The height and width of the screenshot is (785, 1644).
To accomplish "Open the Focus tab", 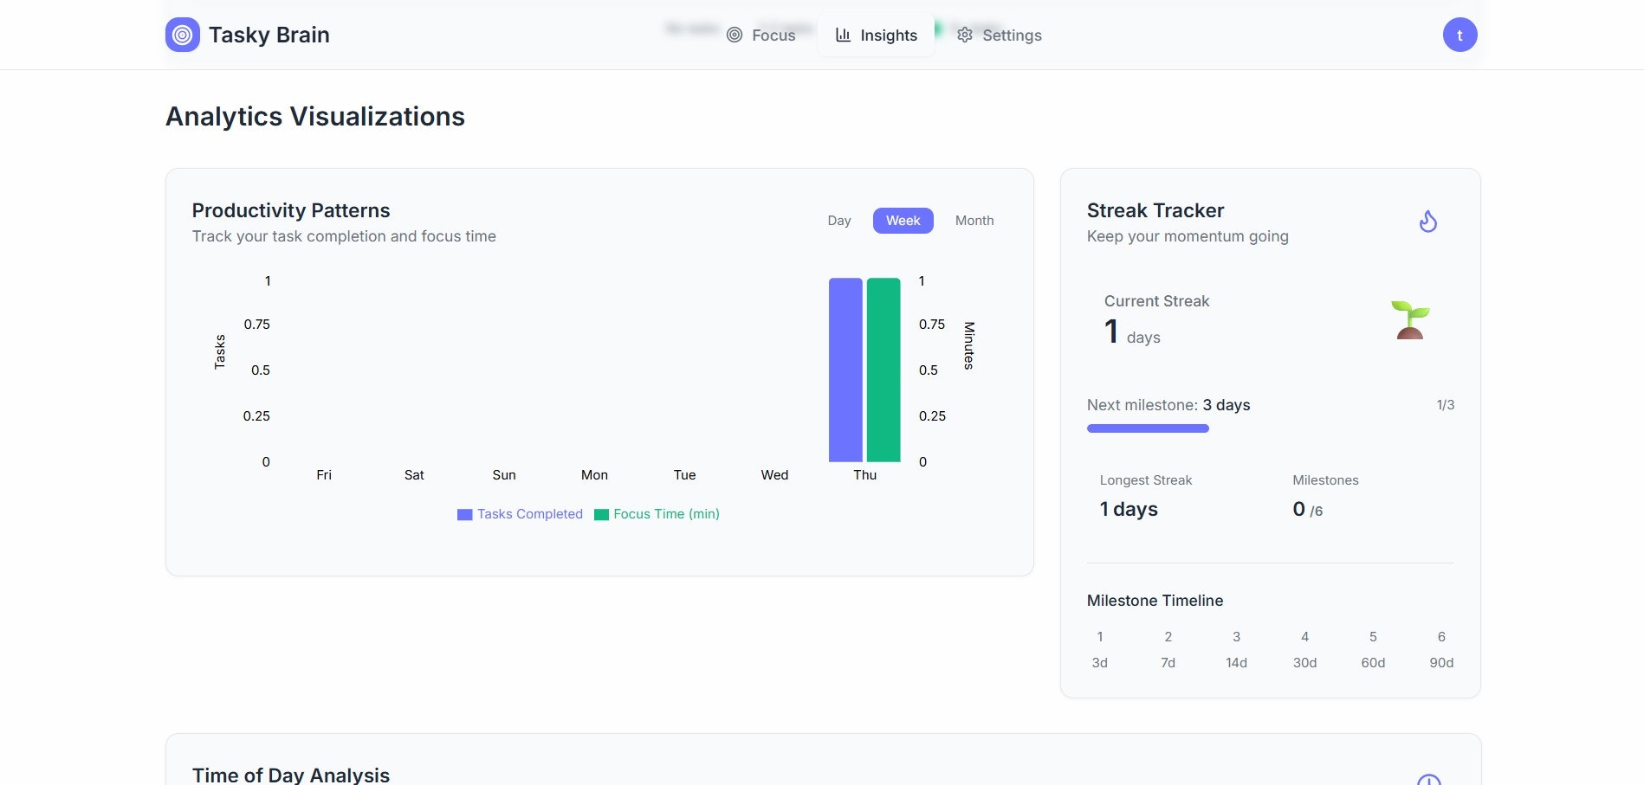I will pyautogui.click(x=761, y=35).
